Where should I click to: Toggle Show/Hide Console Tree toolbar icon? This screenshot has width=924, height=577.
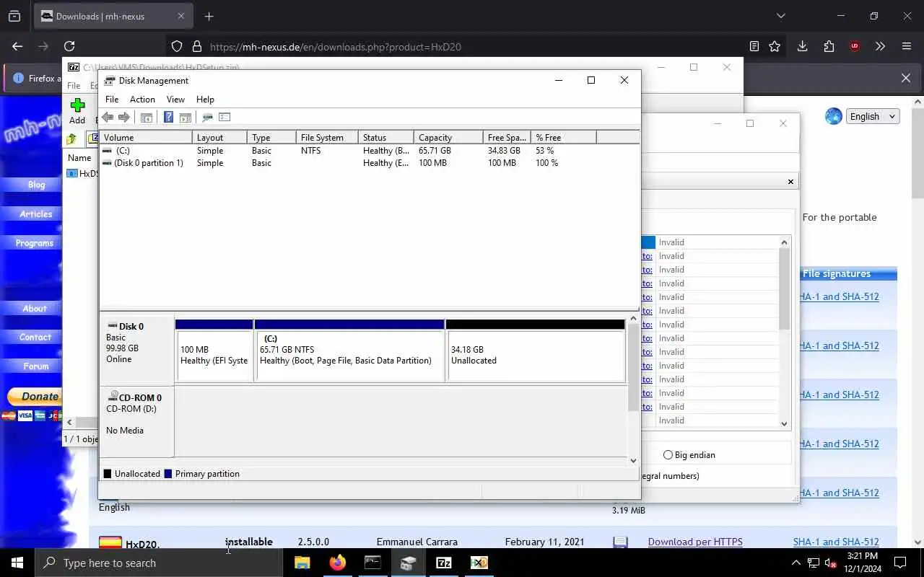tap(147, 118)
